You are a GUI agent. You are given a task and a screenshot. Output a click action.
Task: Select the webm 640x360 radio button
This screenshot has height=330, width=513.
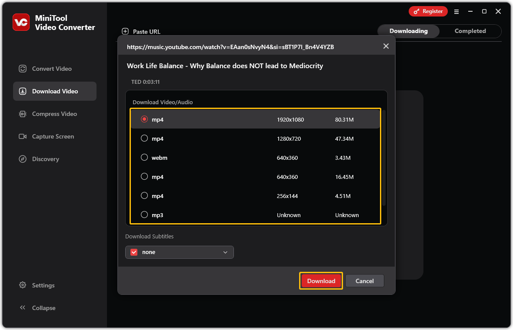click(144, 157)
